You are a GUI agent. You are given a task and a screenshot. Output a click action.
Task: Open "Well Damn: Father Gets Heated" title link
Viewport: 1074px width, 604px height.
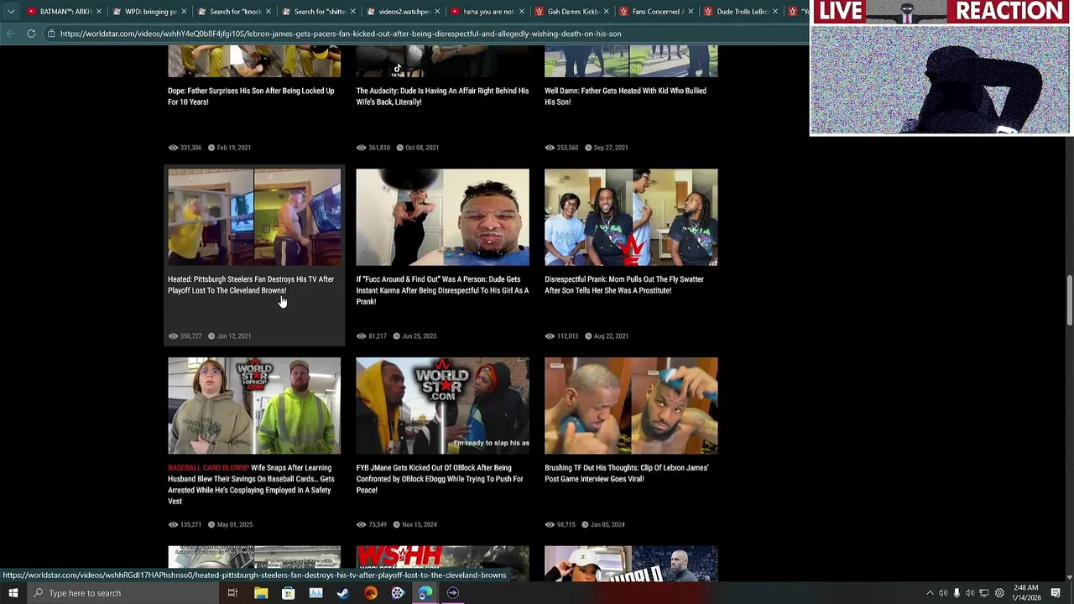pos(625,96)
